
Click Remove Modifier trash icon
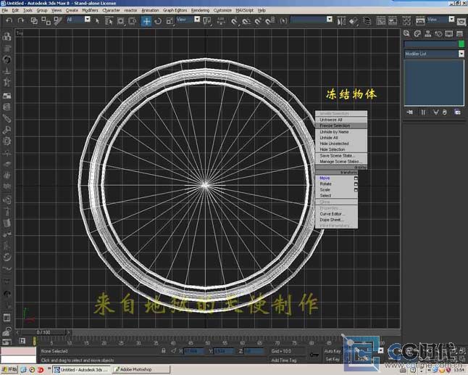pyautogui.click(x=445, y=112)
